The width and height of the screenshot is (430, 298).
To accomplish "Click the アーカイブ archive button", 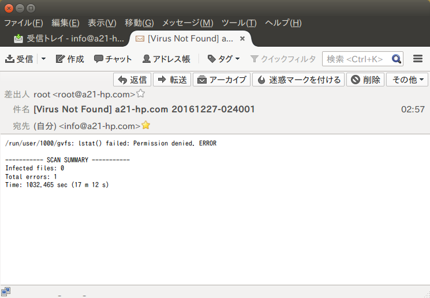I will coord(222,80).
